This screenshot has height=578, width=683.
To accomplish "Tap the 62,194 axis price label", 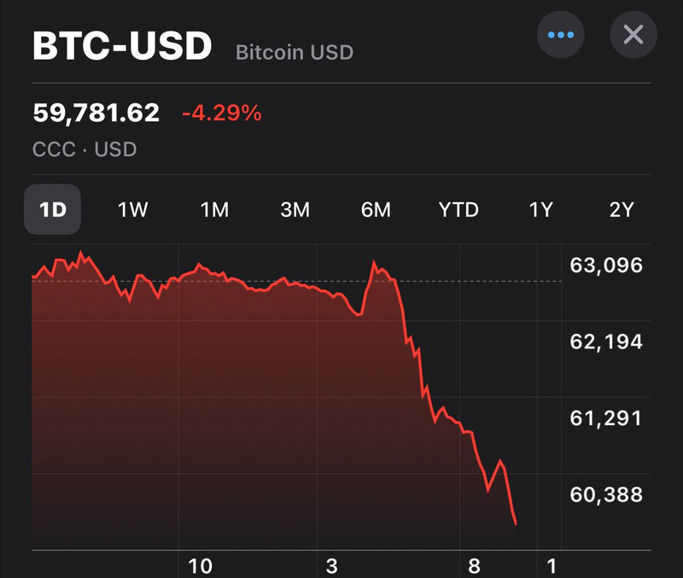I will 606,342.
